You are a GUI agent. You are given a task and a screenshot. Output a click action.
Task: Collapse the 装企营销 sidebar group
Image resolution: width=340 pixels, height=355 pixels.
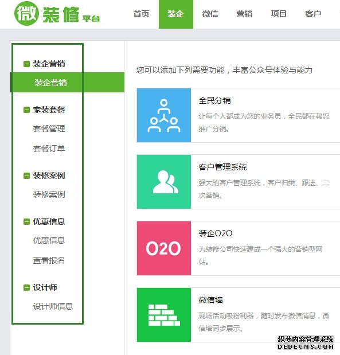26,64
